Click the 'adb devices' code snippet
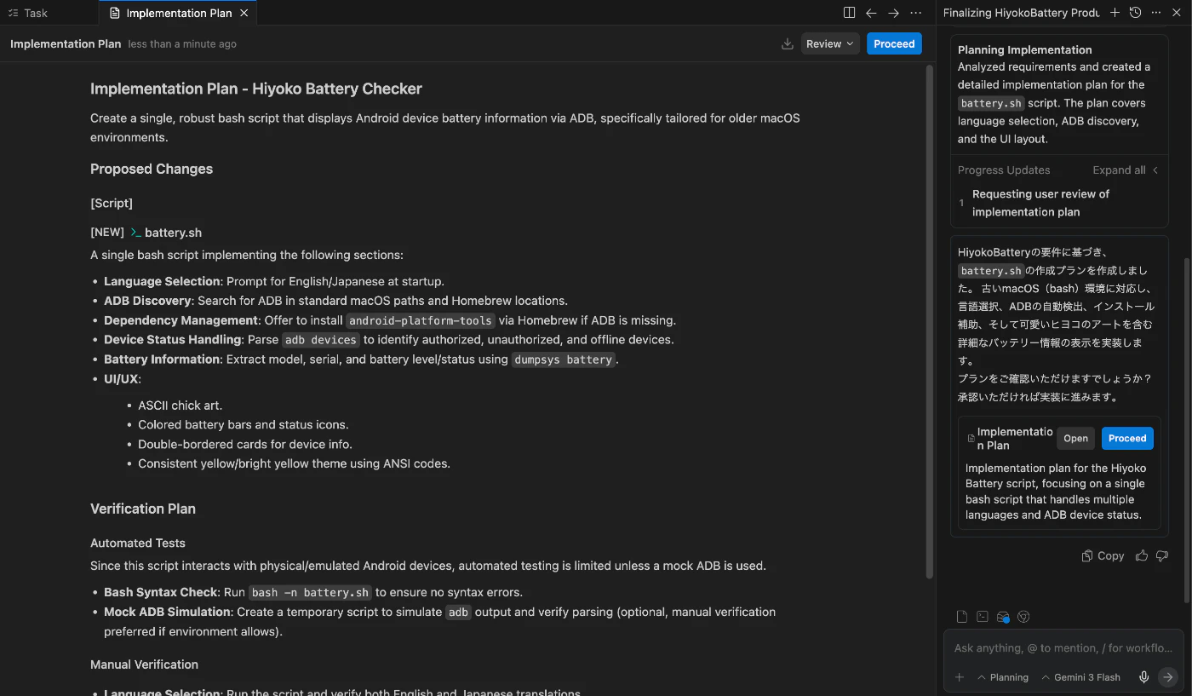Viewport: 1192px width, 696px height. click(320, 340)
